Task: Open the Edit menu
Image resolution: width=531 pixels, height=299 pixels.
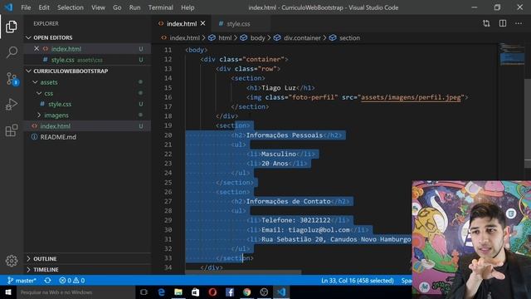Action: pyautogui.click(x=44, y=7)
